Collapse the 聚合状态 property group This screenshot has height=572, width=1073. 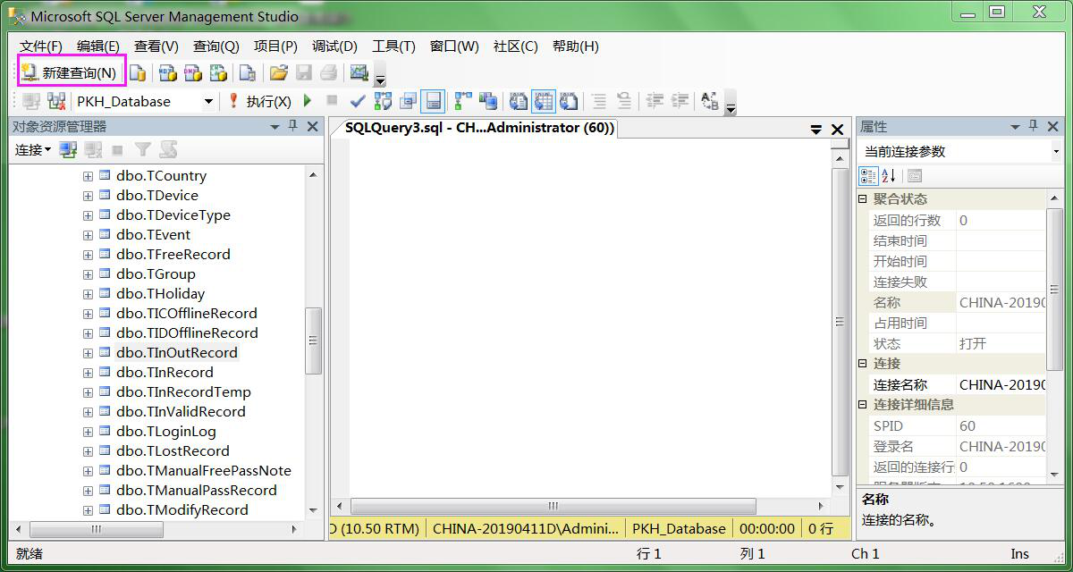[863, 199]
